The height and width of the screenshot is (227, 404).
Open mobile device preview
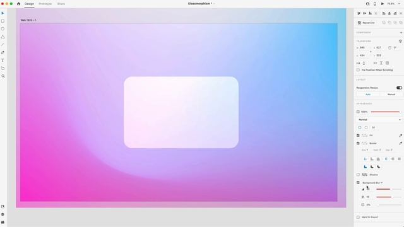[375, 4]
